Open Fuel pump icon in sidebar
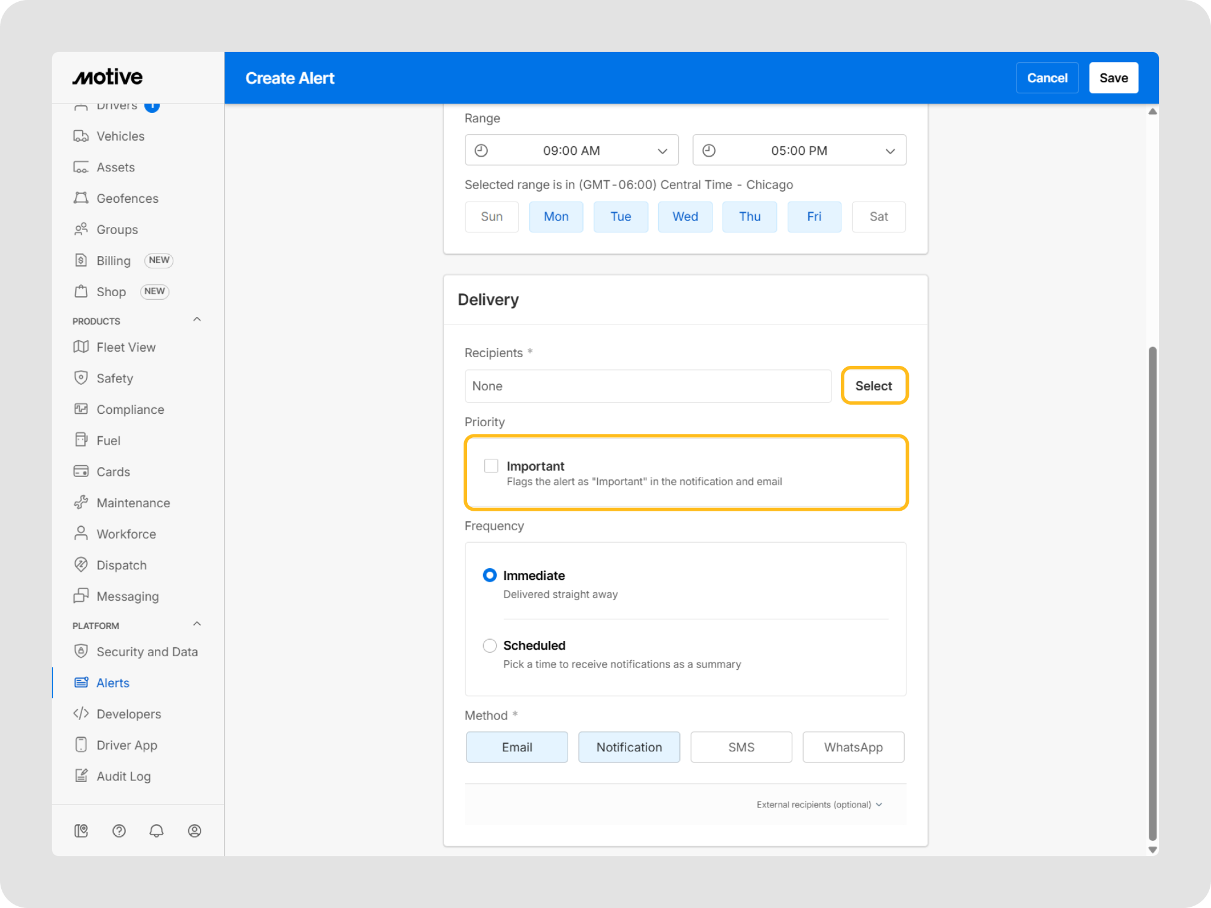1211x908 pixels. [x=81, y=440]
